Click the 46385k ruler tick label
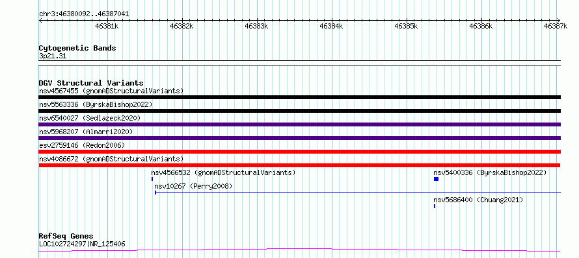This screenshot has width=579, height=258. [x=406, y=26]
